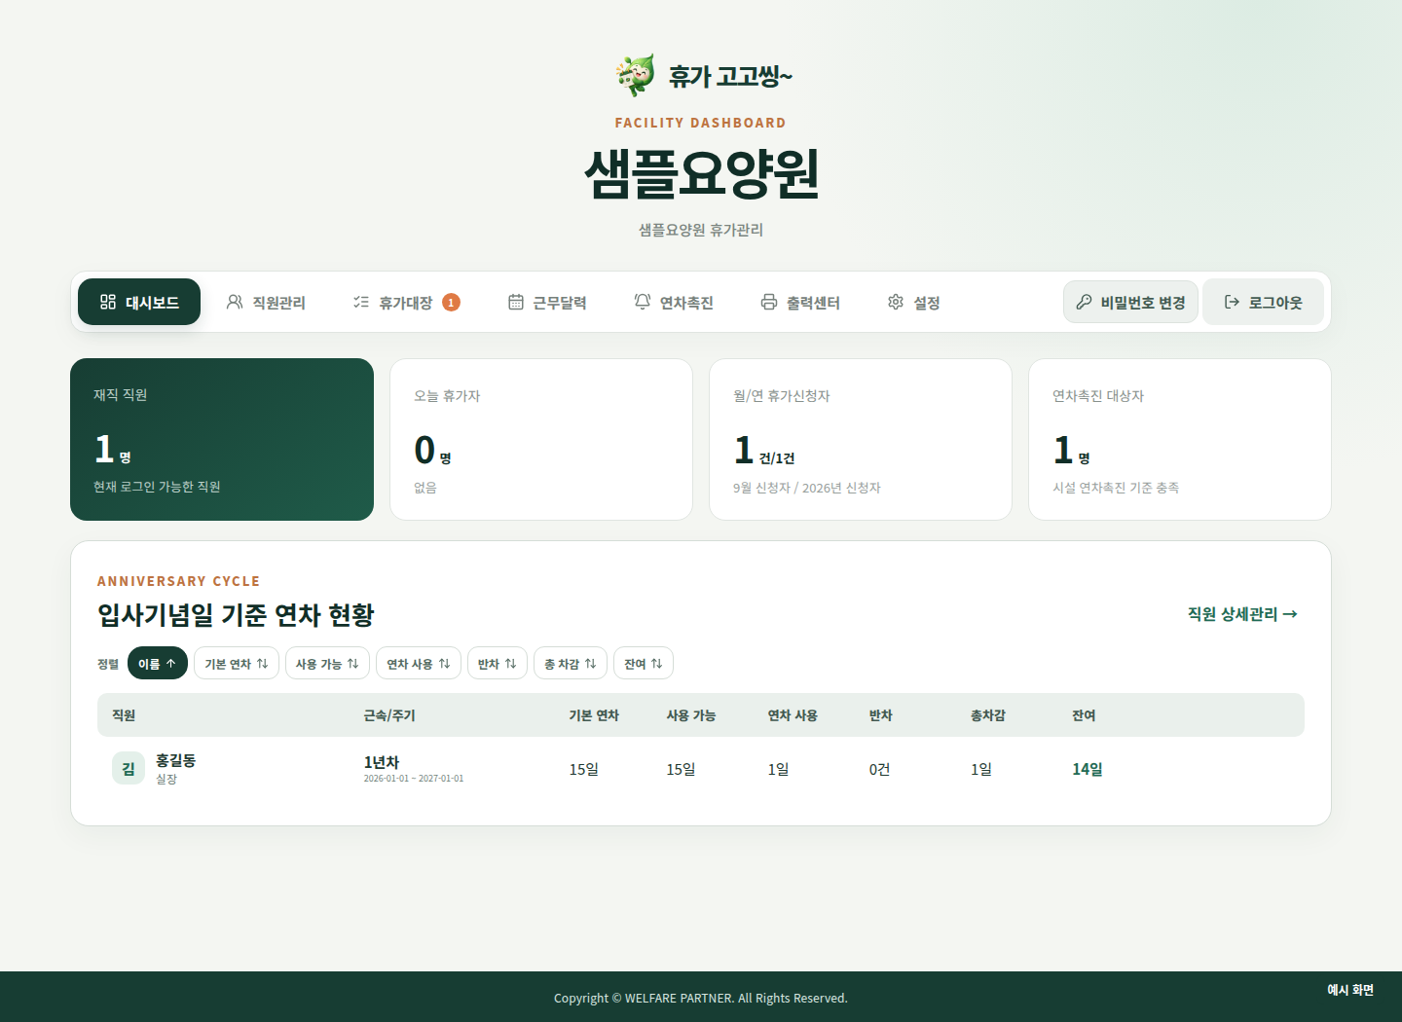Screen dimensions: 1402x1022
Task: Click the 연차촉진 bell icon
Action: coord(643,302)
